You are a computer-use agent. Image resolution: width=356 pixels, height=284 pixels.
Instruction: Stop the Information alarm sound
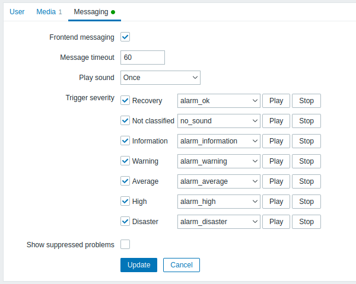[306, 141]
